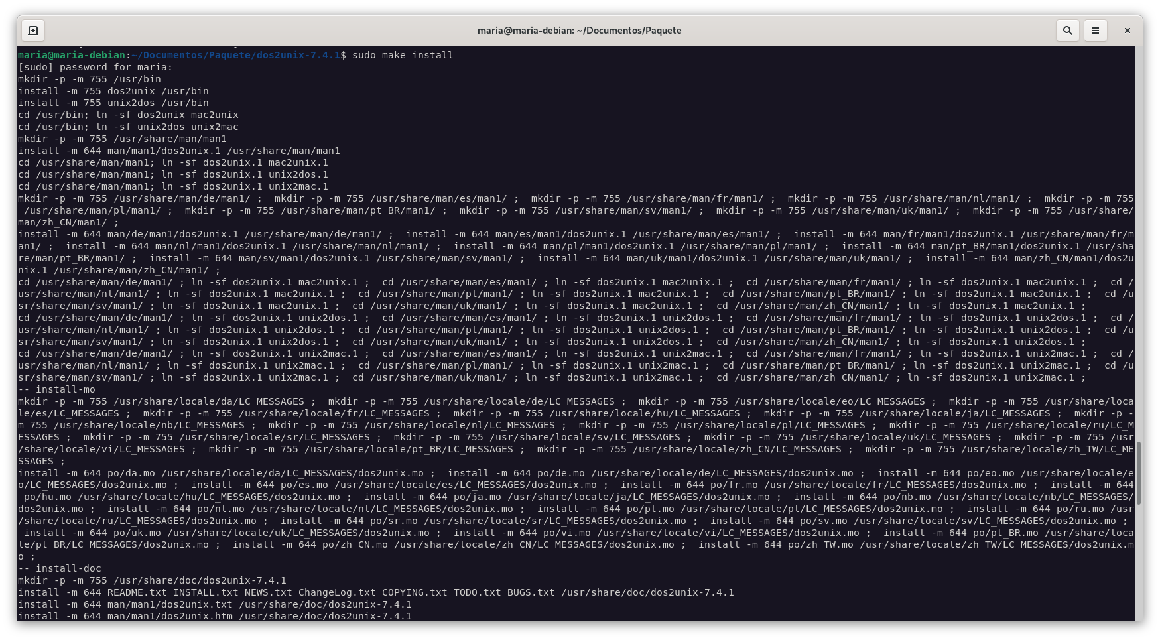This screenshot has width=1160, height=640.
Task: Click the '-- install-mo' output line
Action: (56, 389)
